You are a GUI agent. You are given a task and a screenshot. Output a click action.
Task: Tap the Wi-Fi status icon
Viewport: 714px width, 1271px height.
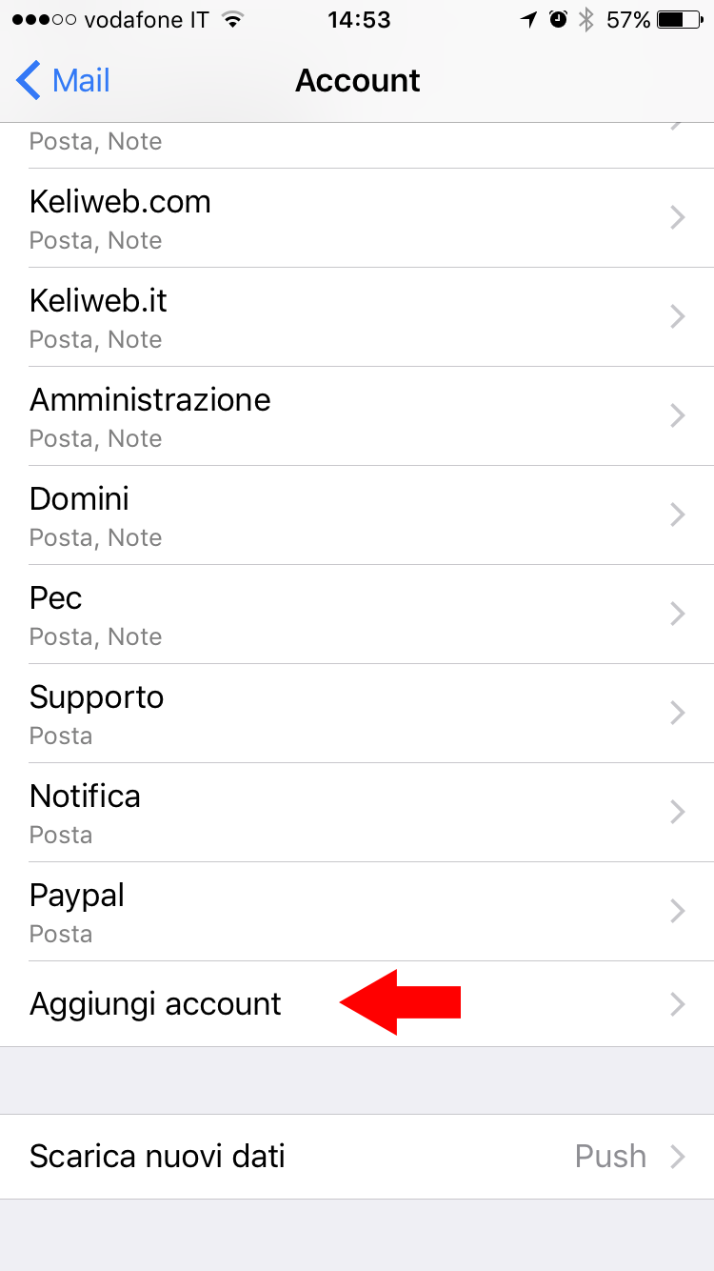pos(231,19)
